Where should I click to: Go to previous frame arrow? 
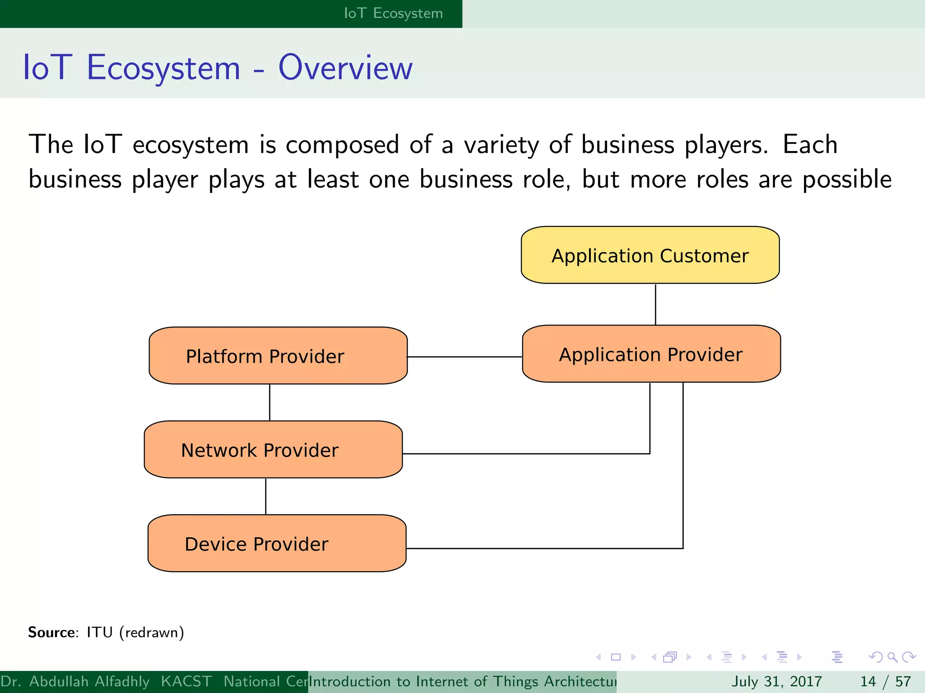654,657
